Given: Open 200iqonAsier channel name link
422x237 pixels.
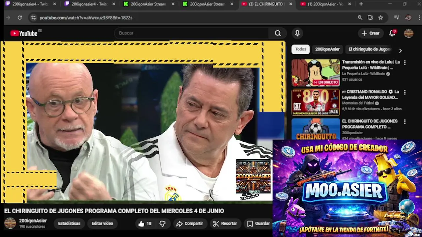Looking at the screenshot, I should [x=33, y=221].
